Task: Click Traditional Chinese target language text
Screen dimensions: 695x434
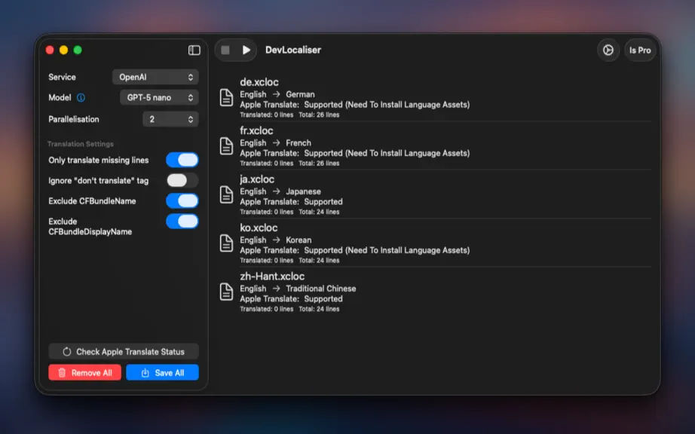Action: pos(321,289)
